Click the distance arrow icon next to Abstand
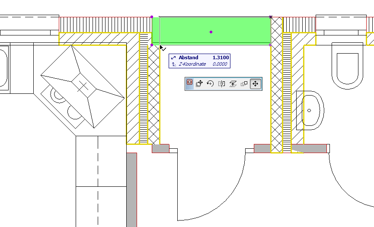The height and width of the screenshot is (227, 374). [174, 58]
